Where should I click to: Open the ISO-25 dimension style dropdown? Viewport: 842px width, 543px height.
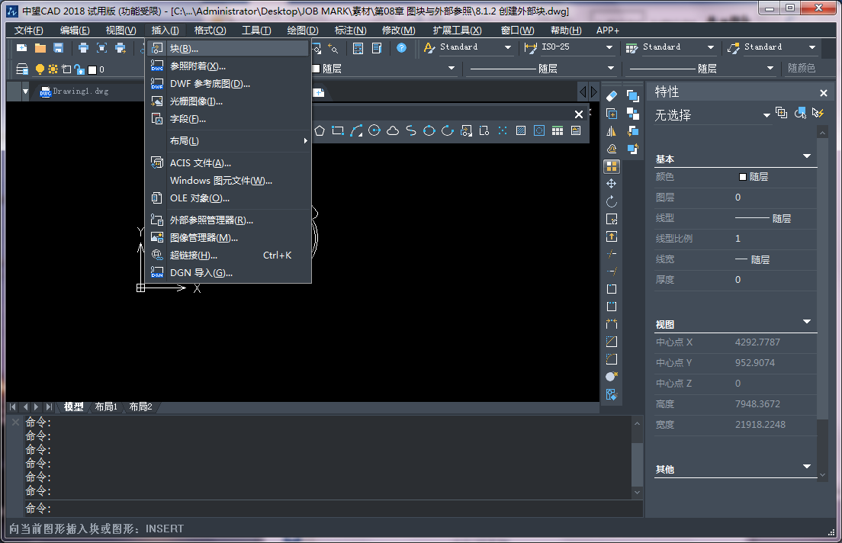(609, 48)
